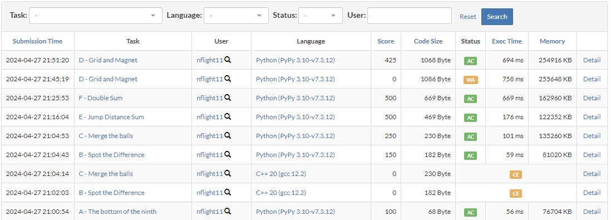Open D - Grid and Magnet task at 21:51:20
This screenshot has width=611, height=220.
(108, 60)
